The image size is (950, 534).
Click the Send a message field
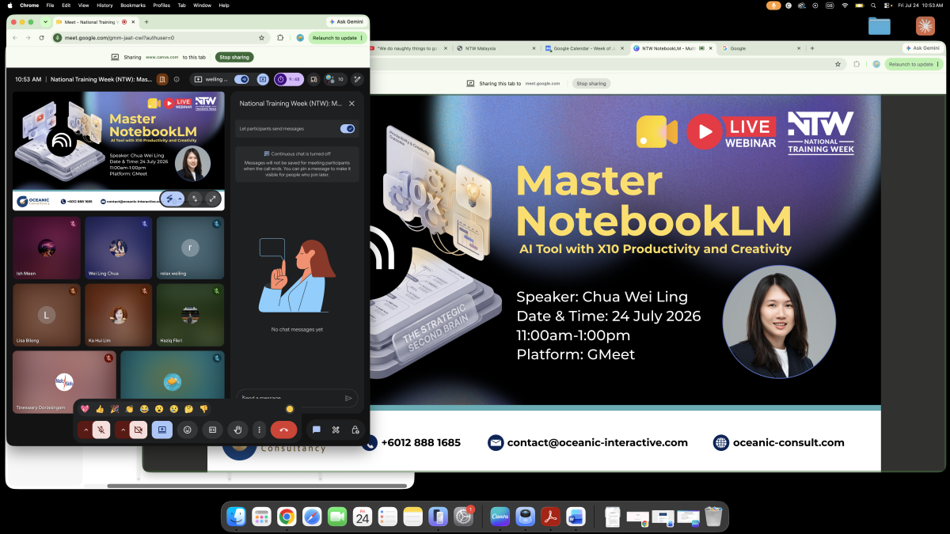coord(289,398)
